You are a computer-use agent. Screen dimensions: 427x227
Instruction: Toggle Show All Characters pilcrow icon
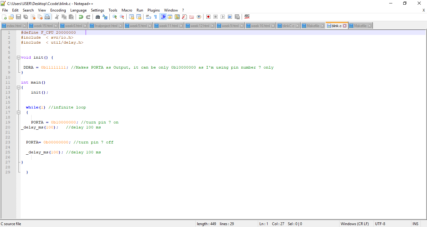click(x=155, y=17)
